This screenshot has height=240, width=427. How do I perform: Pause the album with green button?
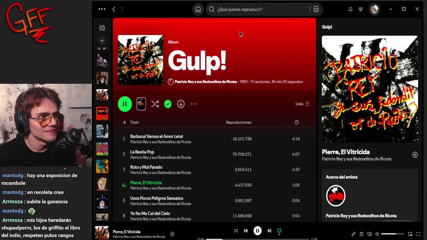coord(125,104)
